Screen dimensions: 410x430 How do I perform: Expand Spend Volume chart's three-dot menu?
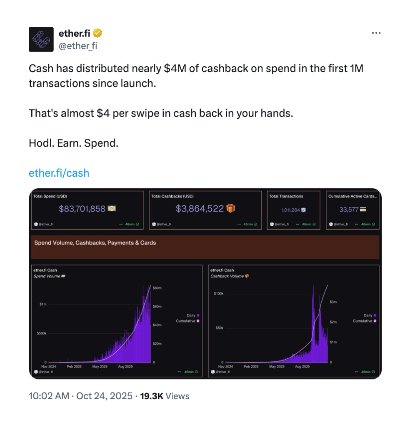[x=180, y=372]
